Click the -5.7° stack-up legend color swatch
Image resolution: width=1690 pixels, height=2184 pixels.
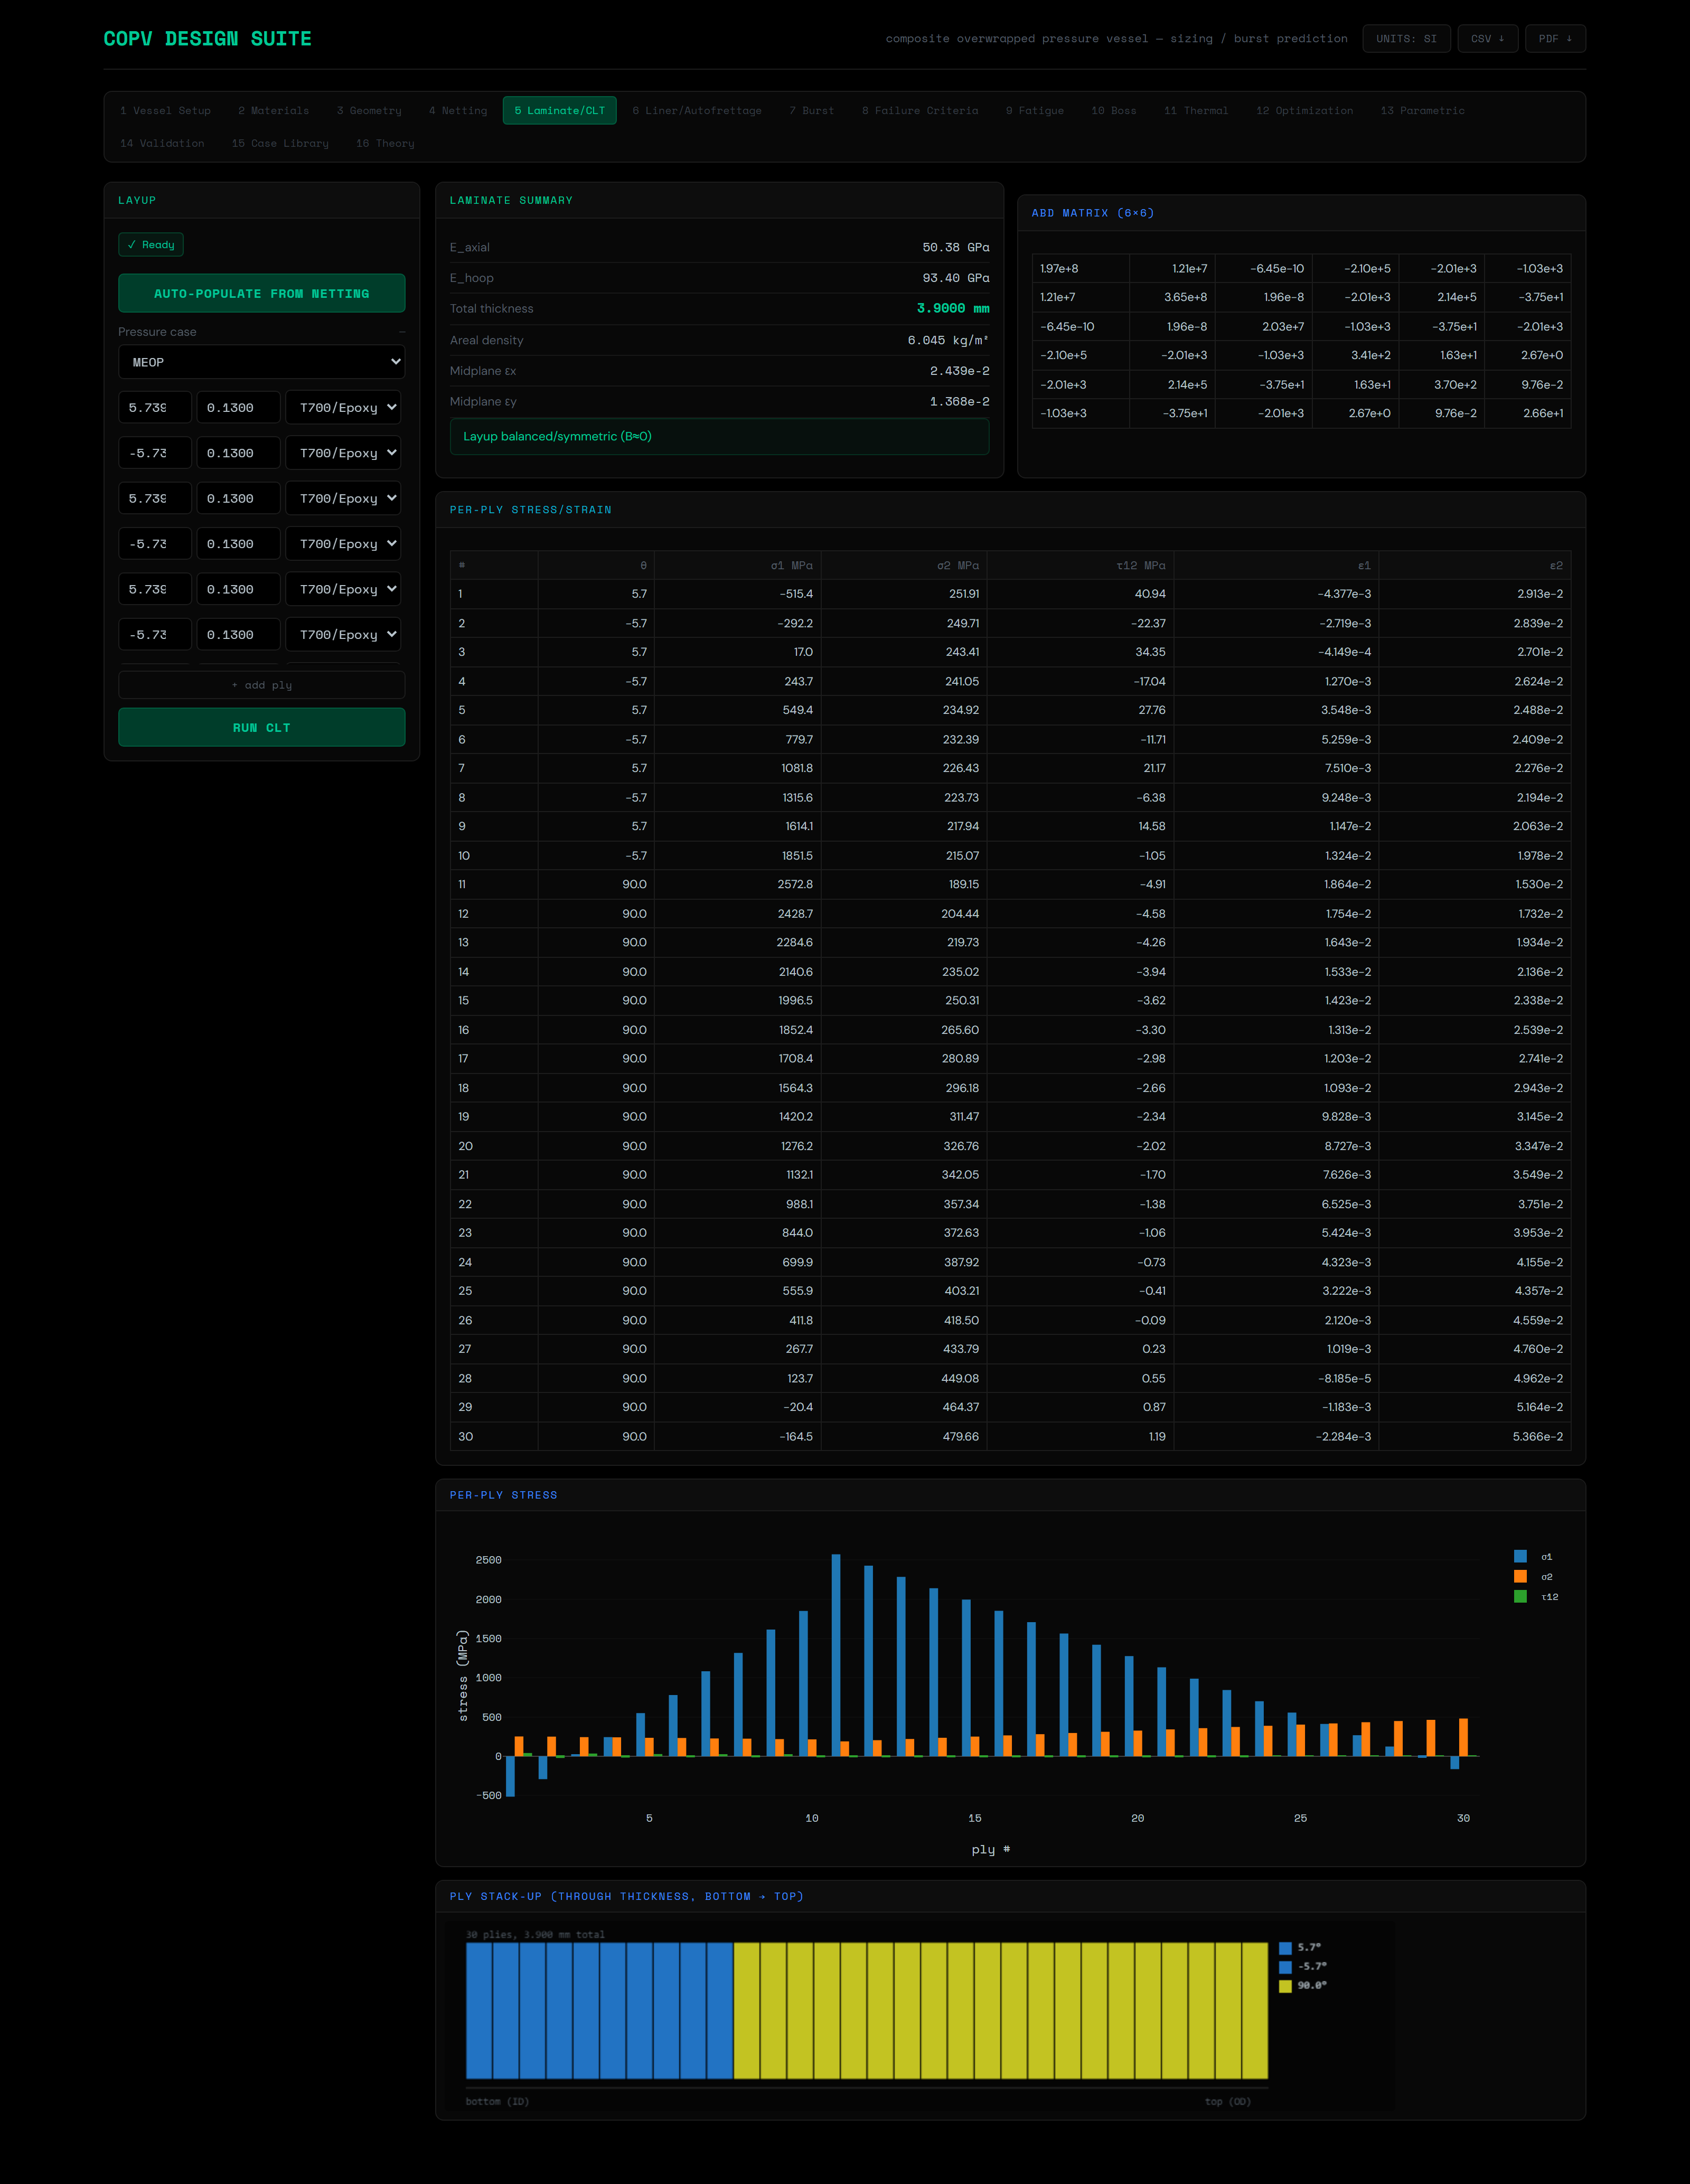1285,1967
